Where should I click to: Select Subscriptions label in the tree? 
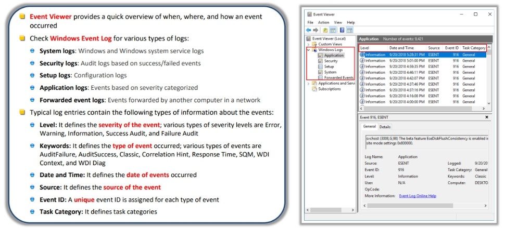330,89
